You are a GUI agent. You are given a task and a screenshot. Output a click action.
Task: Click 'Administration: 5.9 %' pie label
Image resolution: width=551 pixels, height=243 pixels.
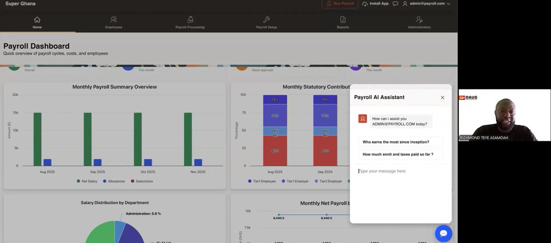click(143, 214)
